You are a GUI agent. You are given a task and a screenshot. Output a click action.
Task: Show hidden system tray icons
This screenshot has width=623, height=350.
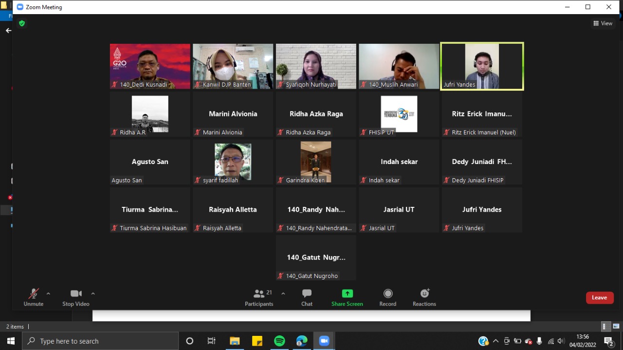click(495, 341)
